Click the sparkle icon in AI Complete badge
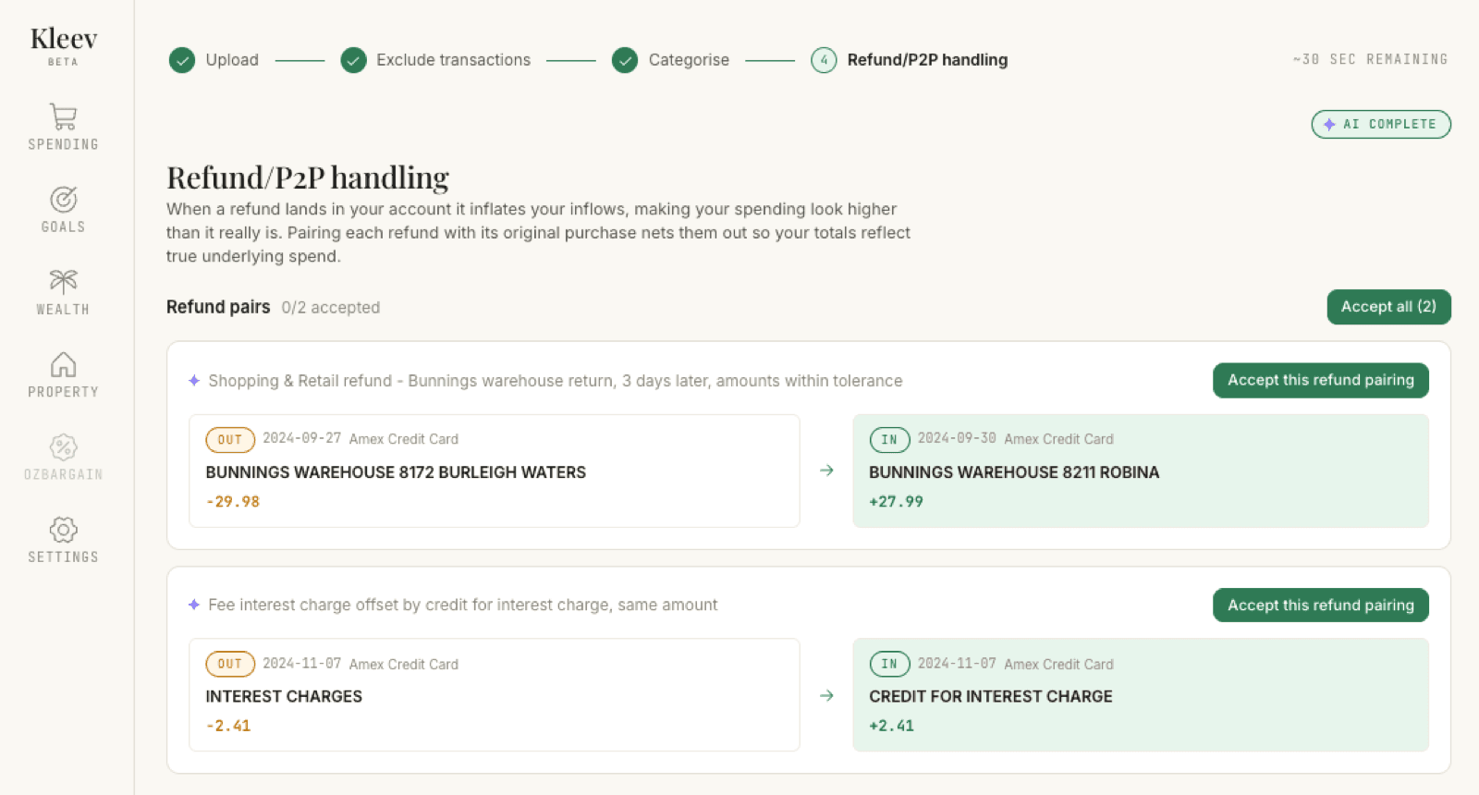The height and width of the screenshot is (795, 1479). 1329,124
